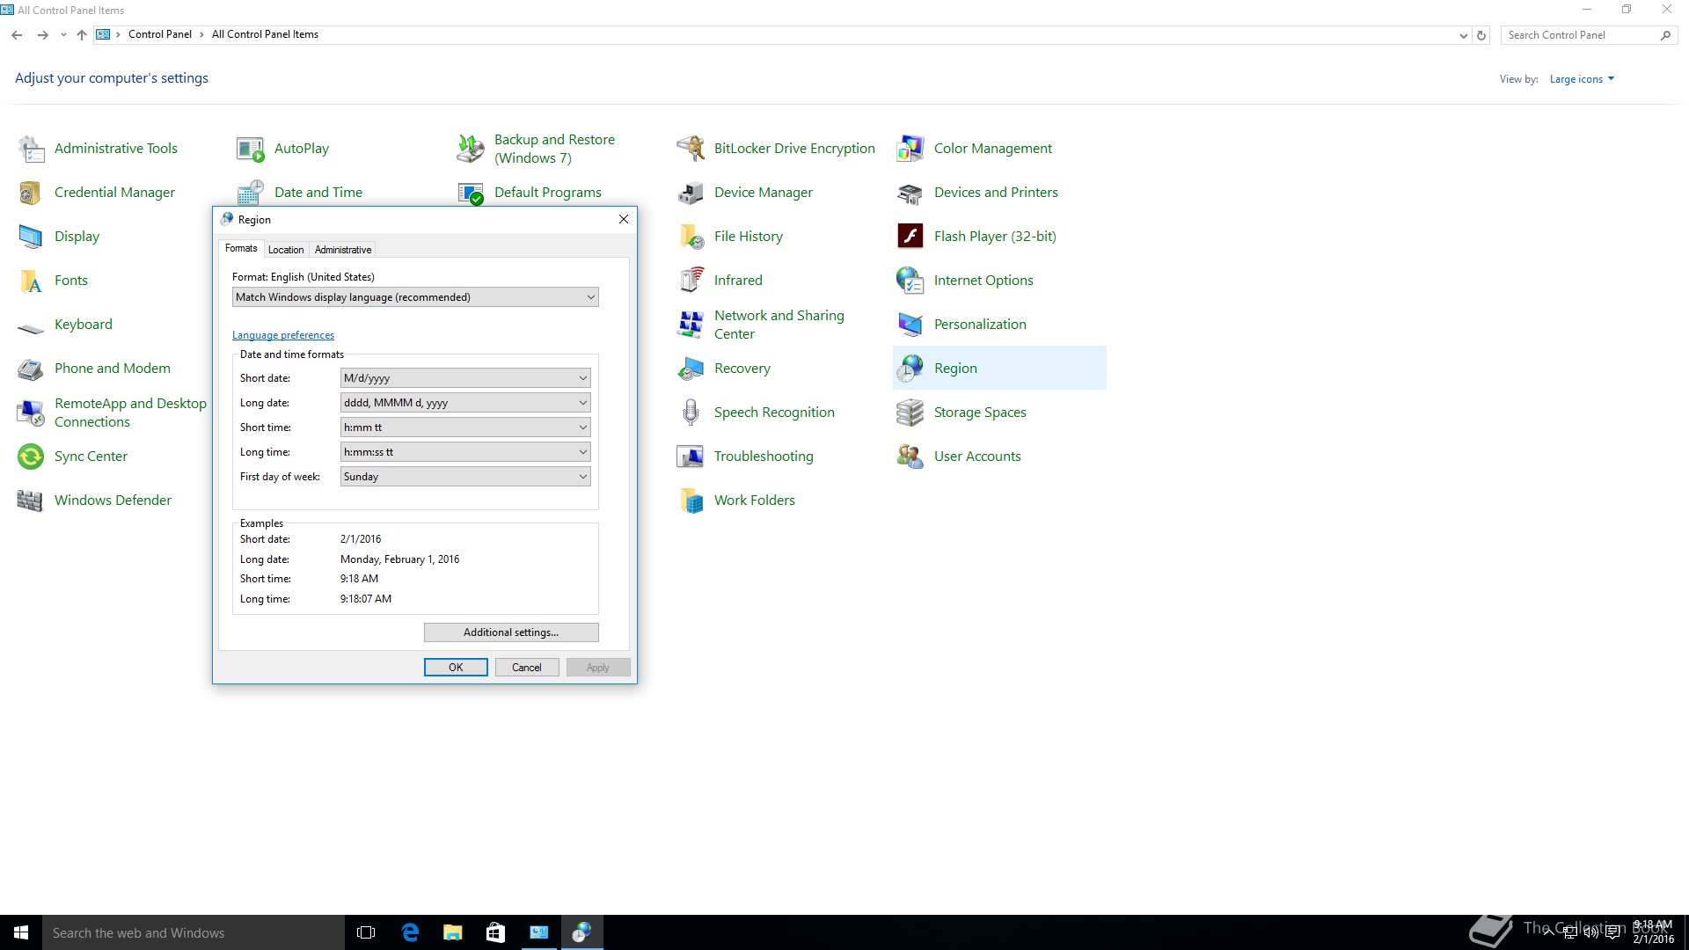
Task: Open the Sync Center icon
Action: (x=31, y=457)
